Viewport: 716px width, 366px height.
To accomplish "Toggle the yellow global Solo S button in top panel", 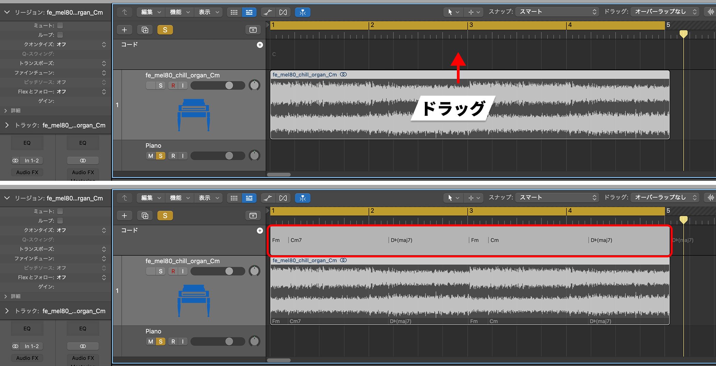I will (165, 30).
